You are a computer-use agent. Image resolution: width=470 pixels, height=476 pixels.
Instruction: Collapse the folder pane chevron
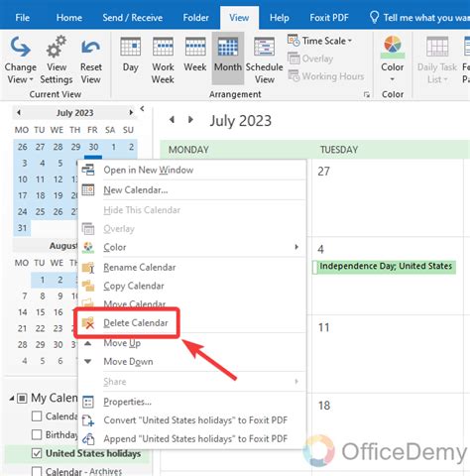tap(142, 108)
